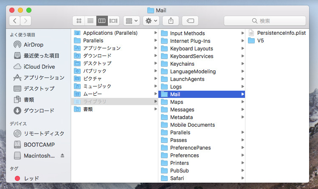318x189 pixels.
Task: Select the ダウンロード folder in the first column
Action: (115, 56)
